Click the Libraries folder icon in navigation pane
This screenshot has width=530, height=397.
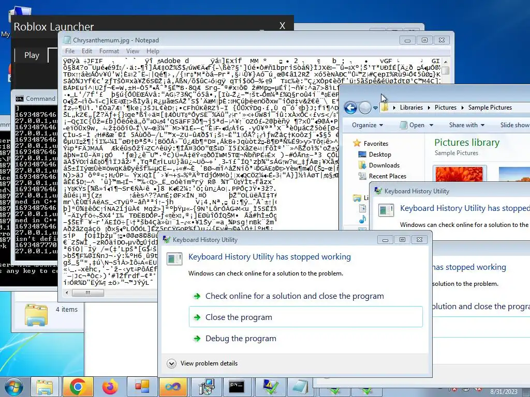pyautogui.click(x=357, y=198)
